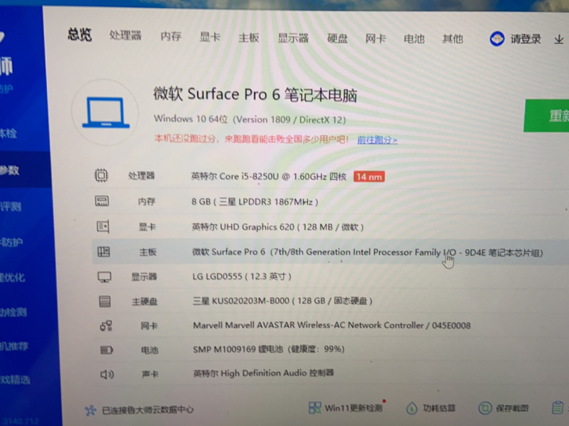Screen dimensions: 569x426
Task: Switch to the 内存 tab
Action: coord(171,36)
